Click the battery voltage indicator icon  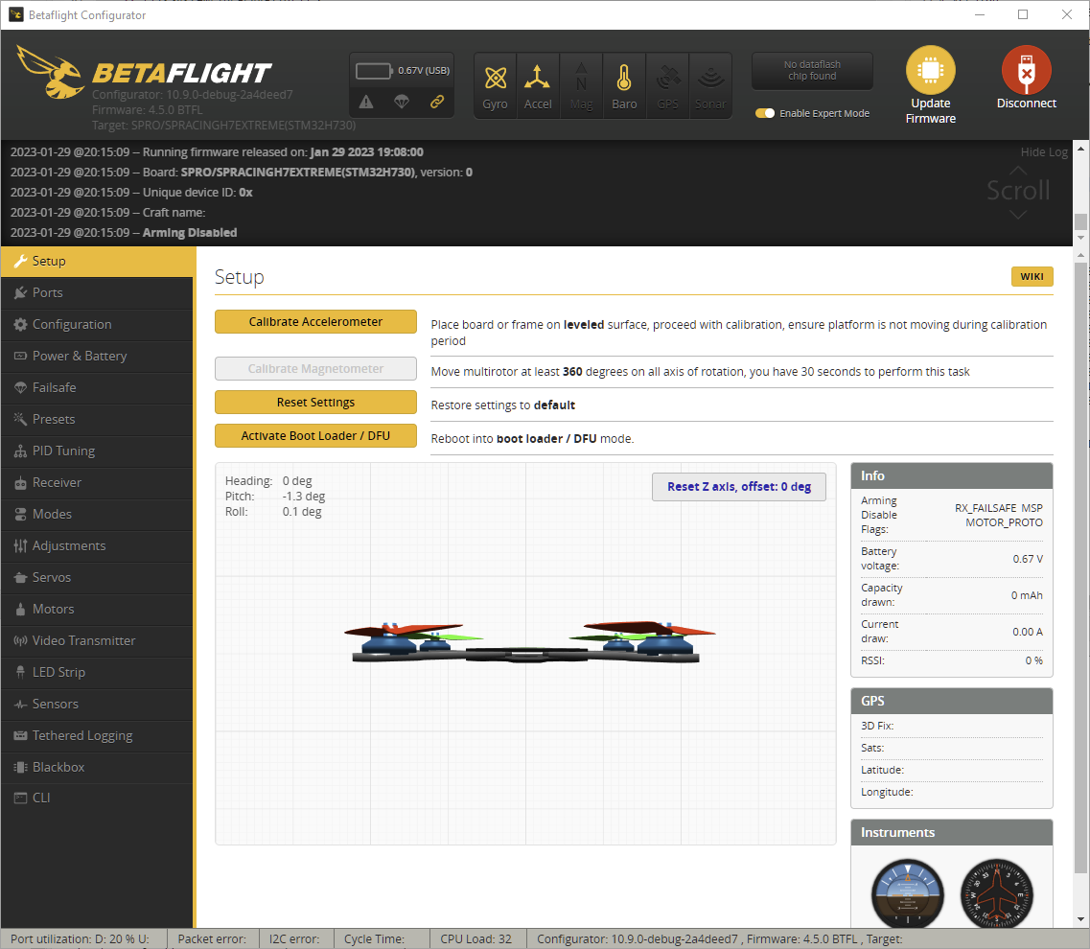click(x=374, y=71)
